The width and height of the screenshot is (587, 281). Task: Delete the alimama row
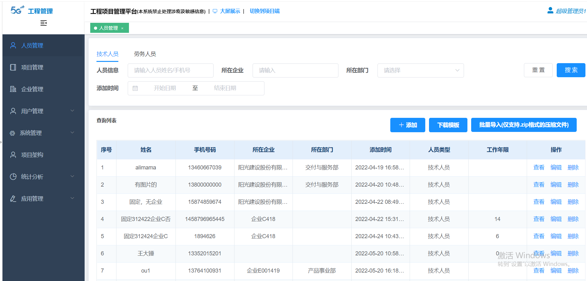573,168
